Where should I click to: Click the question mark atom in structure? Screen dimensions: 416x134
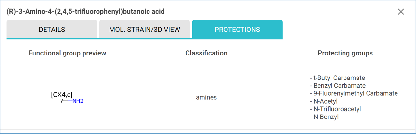coord(61,101)
